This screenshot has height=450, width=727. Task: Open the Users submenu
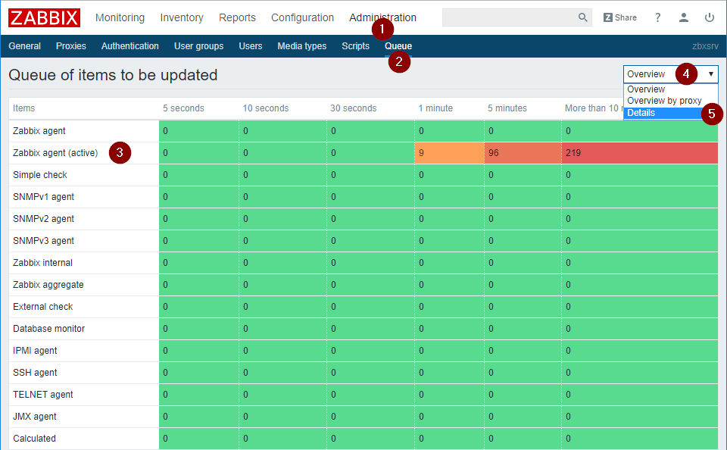[x=251, y=46]
